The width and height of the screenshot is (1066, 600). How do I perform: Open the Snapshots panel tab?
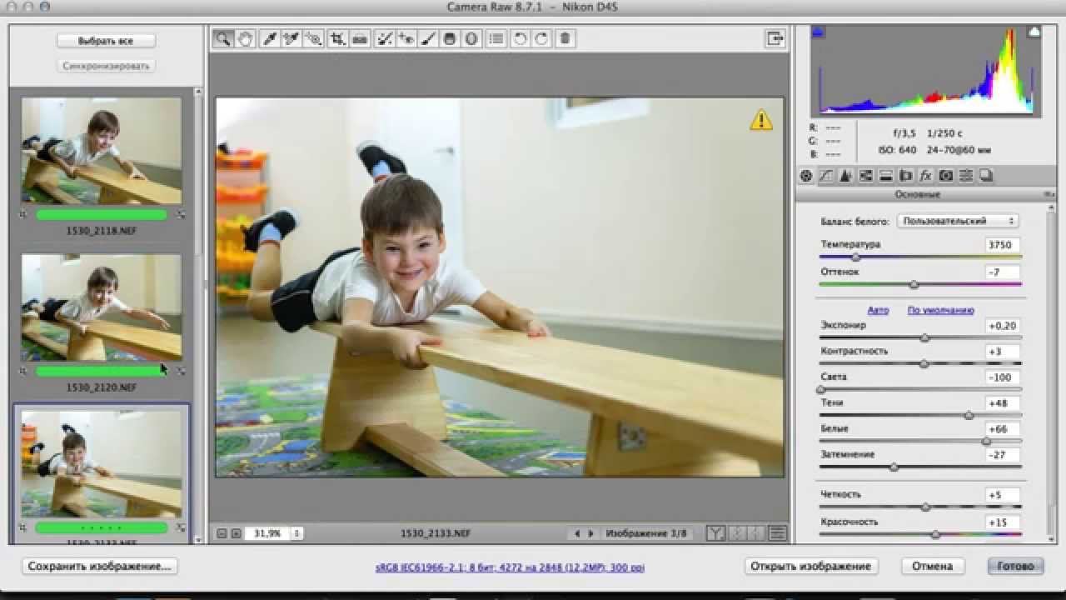[x=985, y=176]
